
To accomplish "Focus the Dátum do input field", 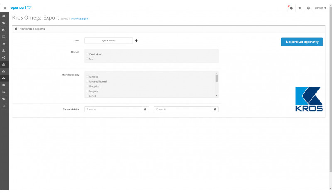I will pos(183,109).
